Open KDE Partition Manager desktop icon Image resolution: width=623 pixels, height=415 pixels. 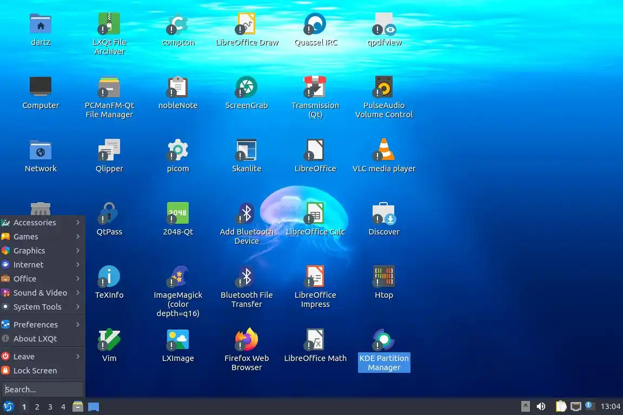coord(384,340)
